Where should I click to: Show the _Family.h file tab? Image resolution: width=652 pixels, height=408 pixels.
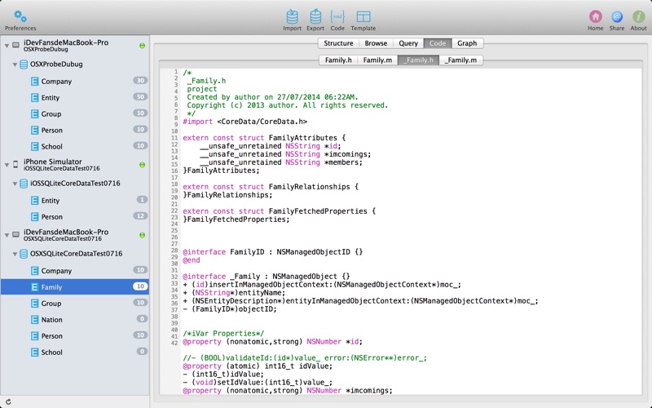point(418,60)
